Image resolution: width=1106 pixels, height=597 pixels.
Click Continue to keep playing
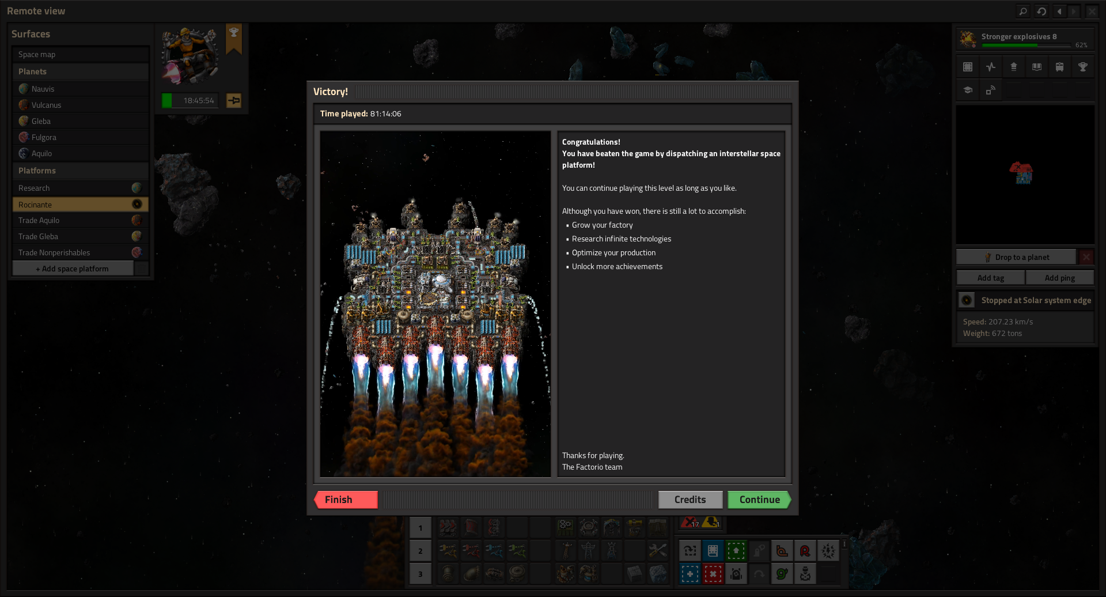(759, 500)
